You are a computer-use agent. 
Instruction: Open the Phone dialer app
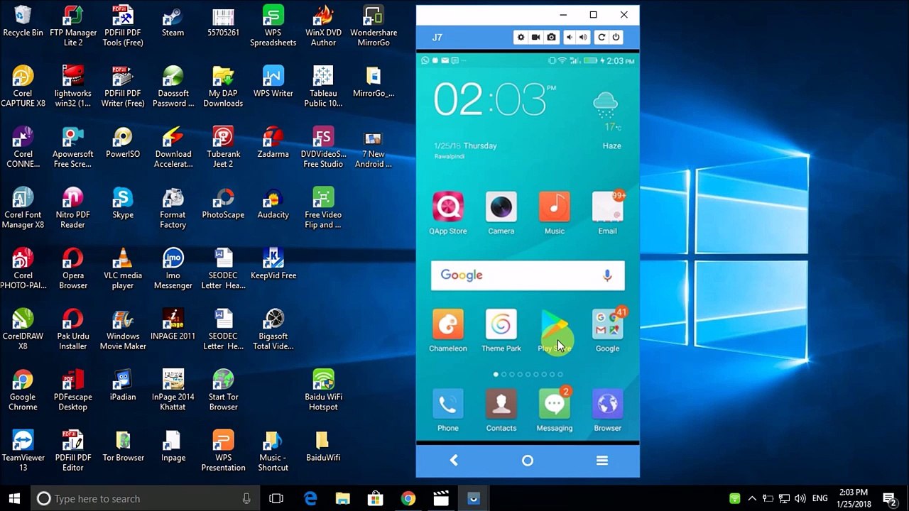(x=448, y=410)
